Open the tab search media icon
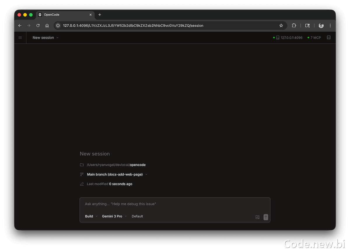Screen dimensions: 350x249 (x=307, y=26)
